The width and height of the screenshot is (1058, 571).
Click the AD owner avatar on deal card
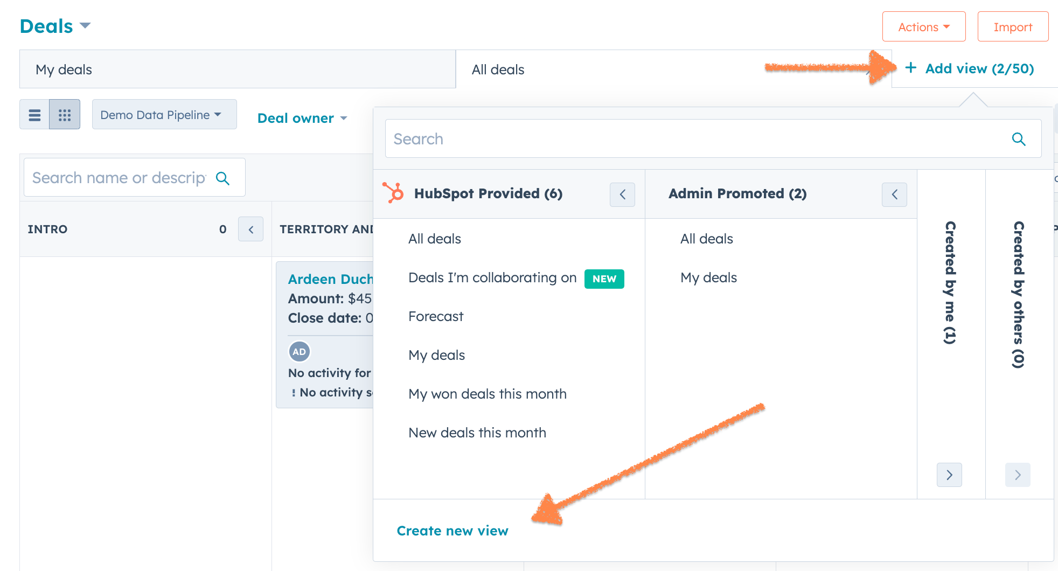tap(300, 352)
